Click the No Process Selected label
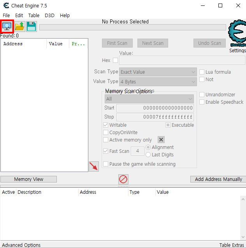Screen dimensions: 246x248 (125, 21)
